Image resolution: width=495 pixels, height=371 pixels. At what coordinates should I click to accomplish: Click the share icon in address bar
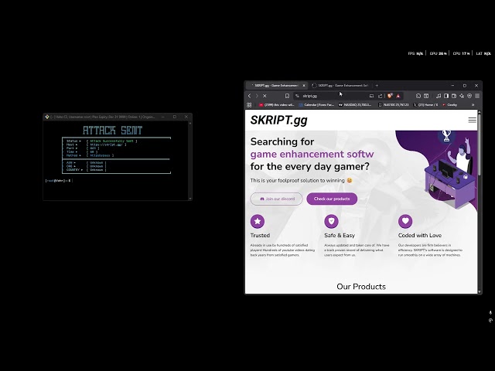point(380,96)
